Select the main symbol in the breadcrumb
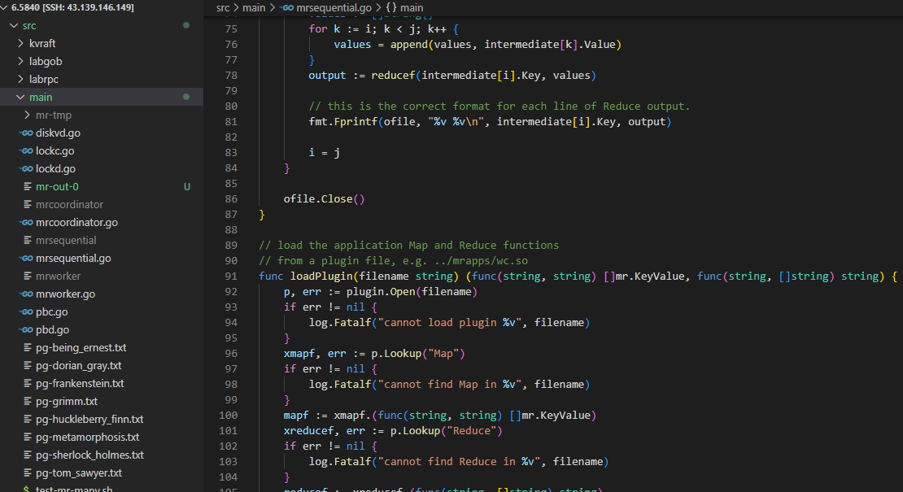 (x=412, y=7)
